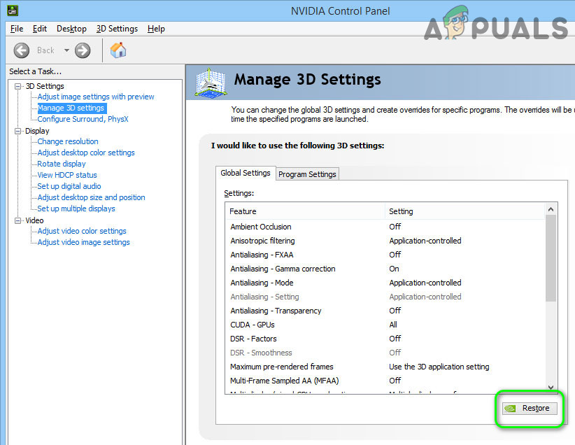Click the Feature column header

pyautogui.click(x=305, y=211)
